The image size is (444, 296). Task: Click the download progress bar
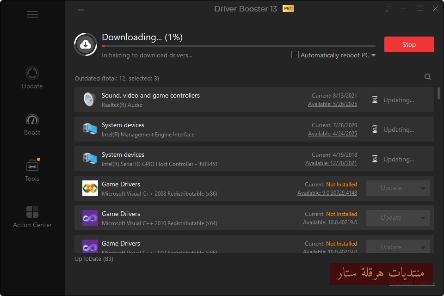pyautogui.click(x=239, y=46)
